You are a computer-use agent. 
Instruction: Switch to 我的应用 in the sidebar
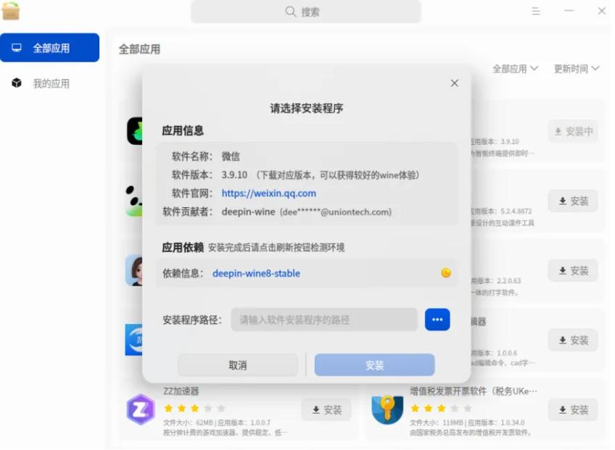(x=51, y=82)
